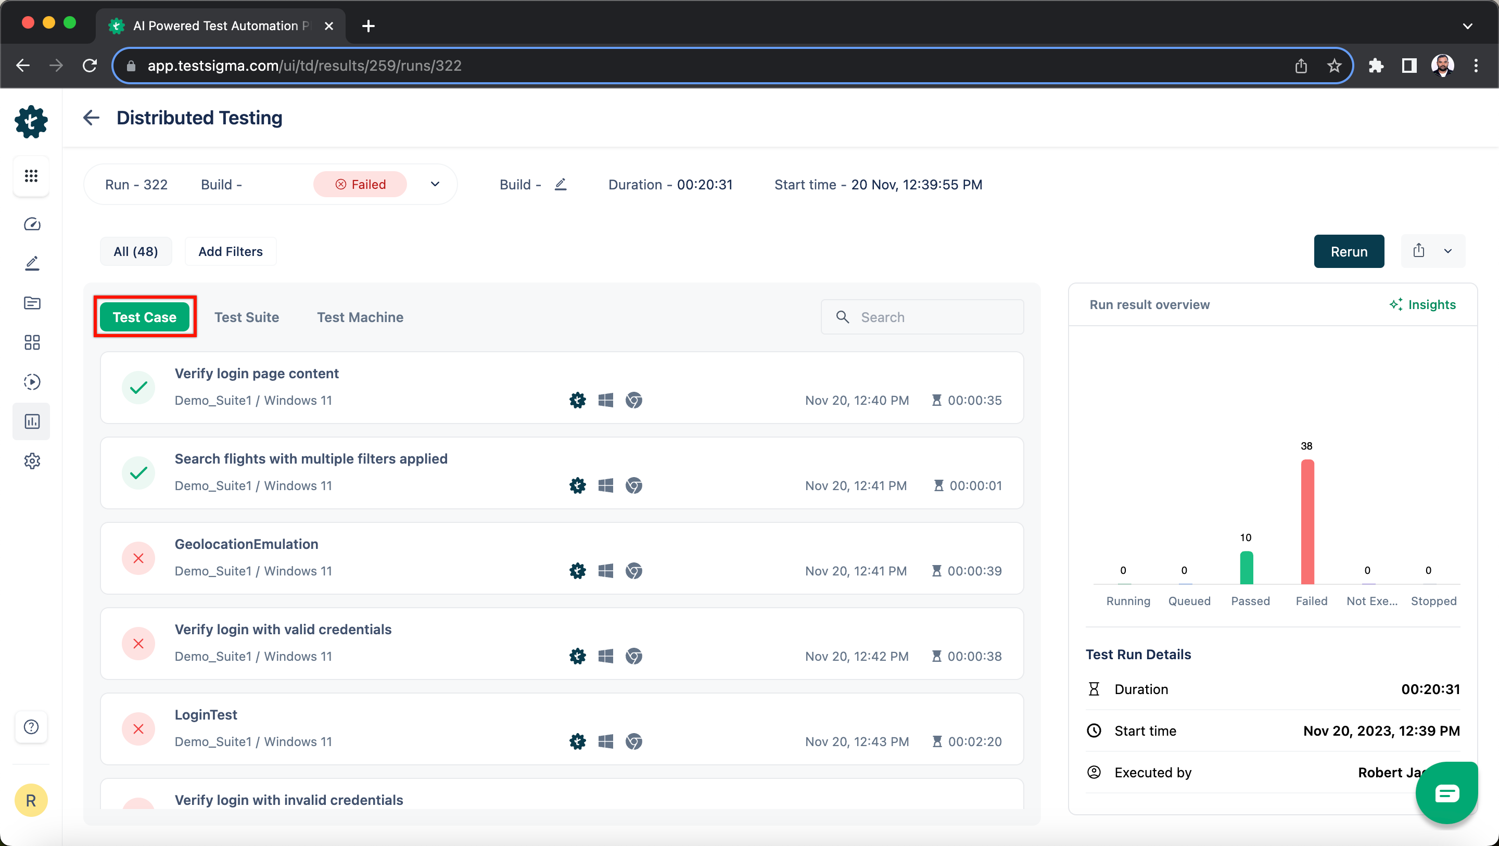
Task: Open Verify login with valid credentials
Action: tap(562, 644)
